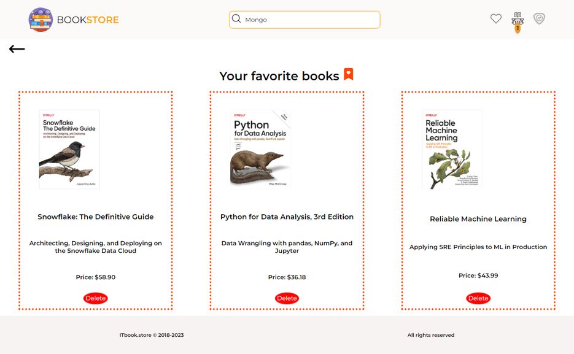The height and width of the screenshot is (354, 574).
Task: Open the favorites heart icon
Action: [x=495, y=18]
